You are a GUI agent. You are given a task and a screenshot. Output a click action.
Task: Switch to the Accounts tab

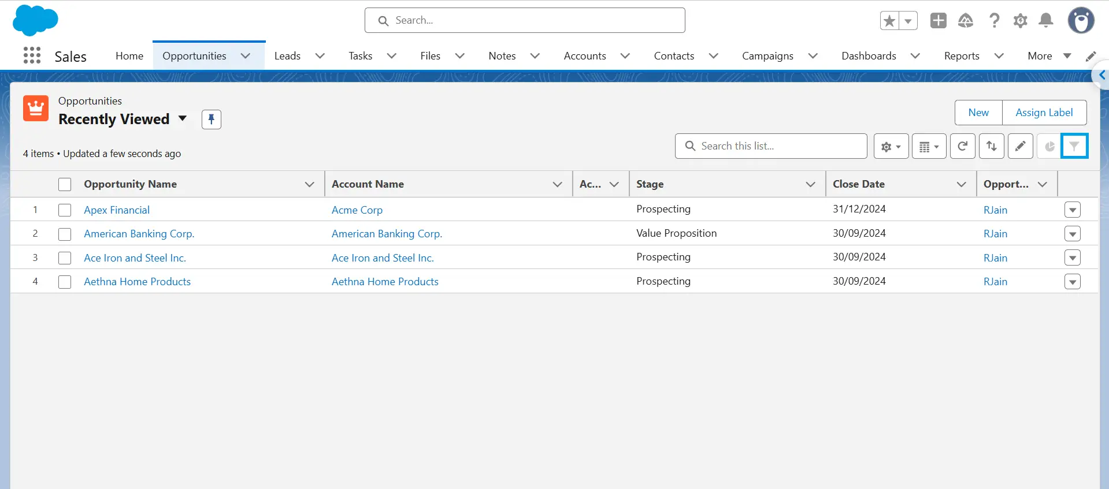[585, 56]
